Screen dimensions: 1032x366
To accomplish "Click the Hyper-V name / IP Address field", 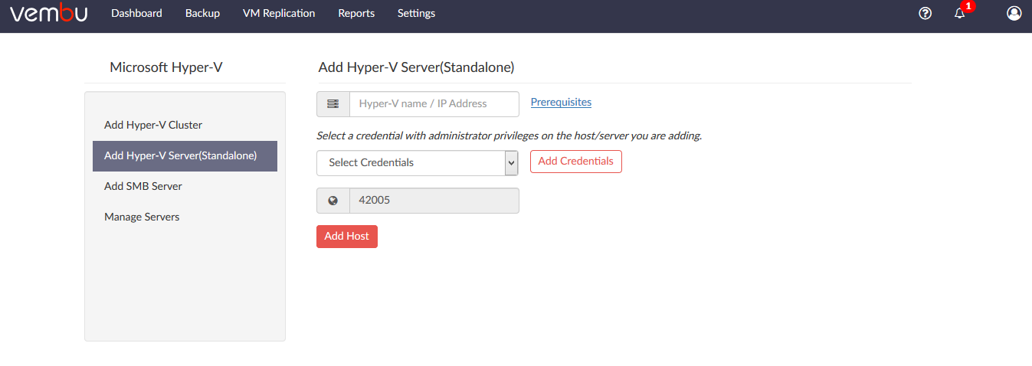I will pos(434,104).
